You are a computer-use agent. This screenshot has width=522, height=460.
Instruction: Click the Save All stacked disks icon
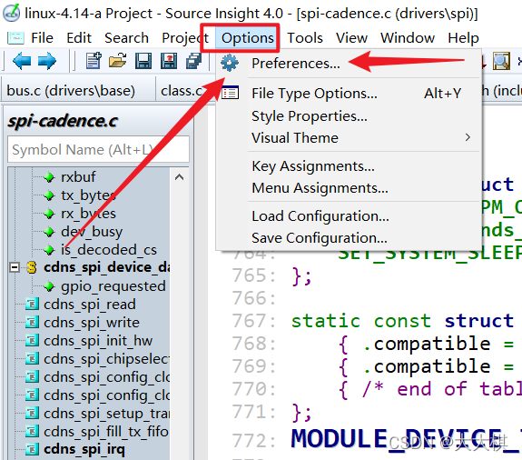[x=193, y=61]
